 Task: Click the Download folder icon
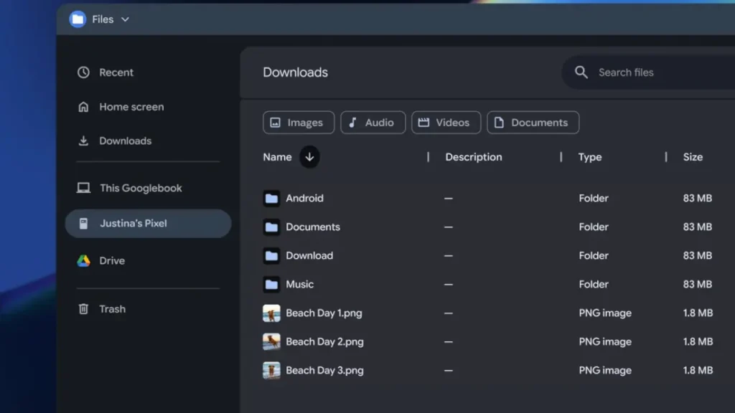[271, 256]
